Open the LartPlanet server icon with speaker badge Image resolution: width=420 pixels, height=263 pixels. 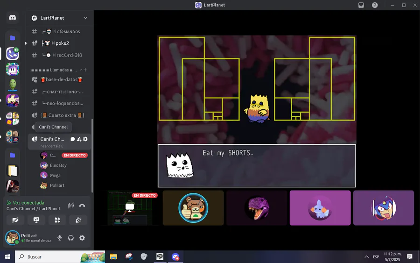point(12,53)
